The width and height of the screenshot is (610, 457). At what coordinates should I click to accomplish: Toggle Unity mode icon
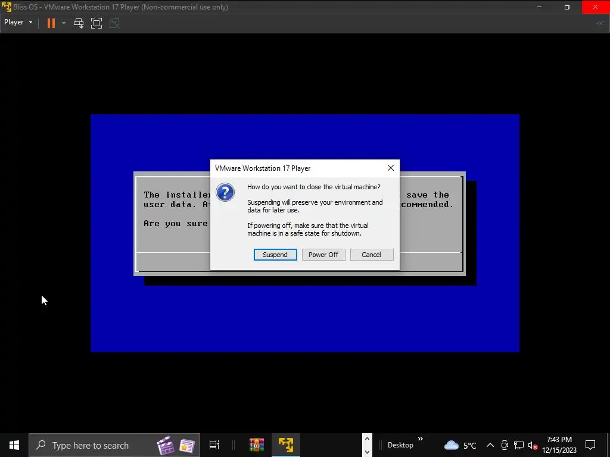coord(114,23)
